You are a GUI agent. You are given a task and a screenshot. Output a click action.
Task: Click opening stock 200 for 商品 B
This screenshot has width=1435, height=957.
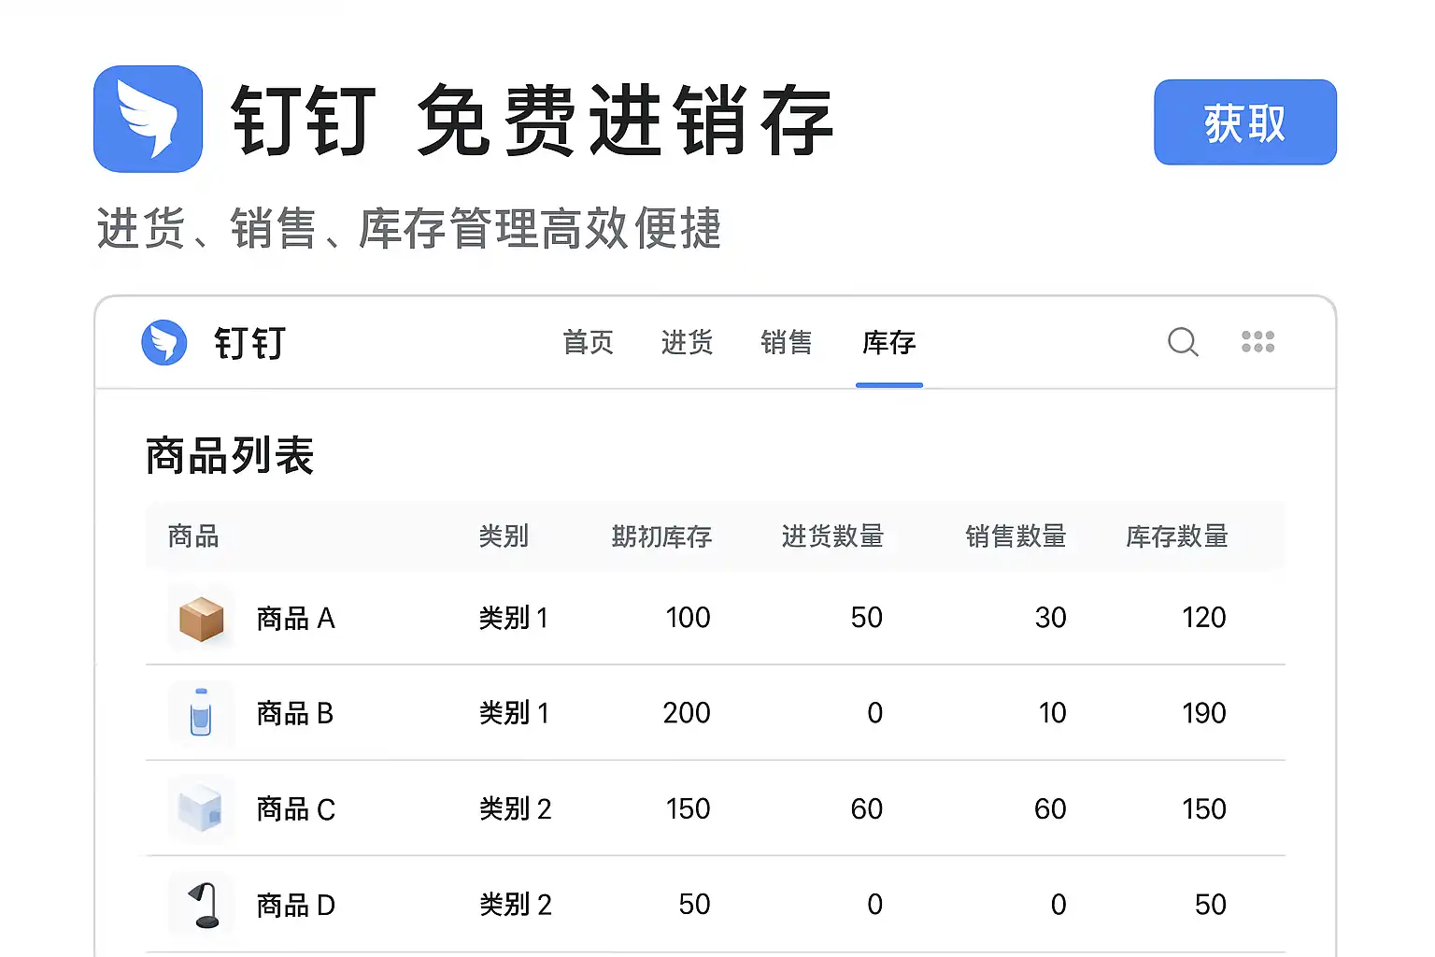tap(687, 713)
